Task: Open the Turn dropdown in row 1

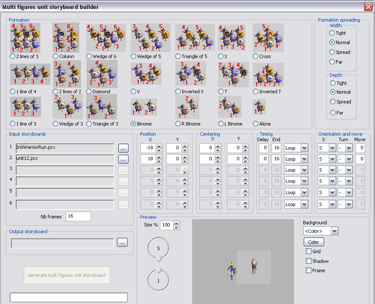Action: 345,148
